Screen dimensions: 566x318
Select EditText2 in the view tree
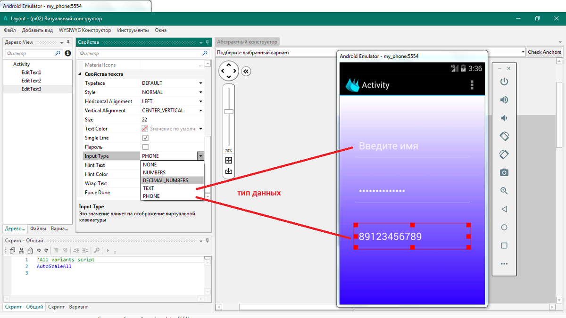31,81
